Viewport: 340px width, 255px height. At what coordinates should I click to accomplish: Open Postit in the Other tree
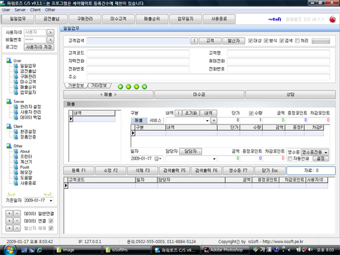(x=25, y=167)
